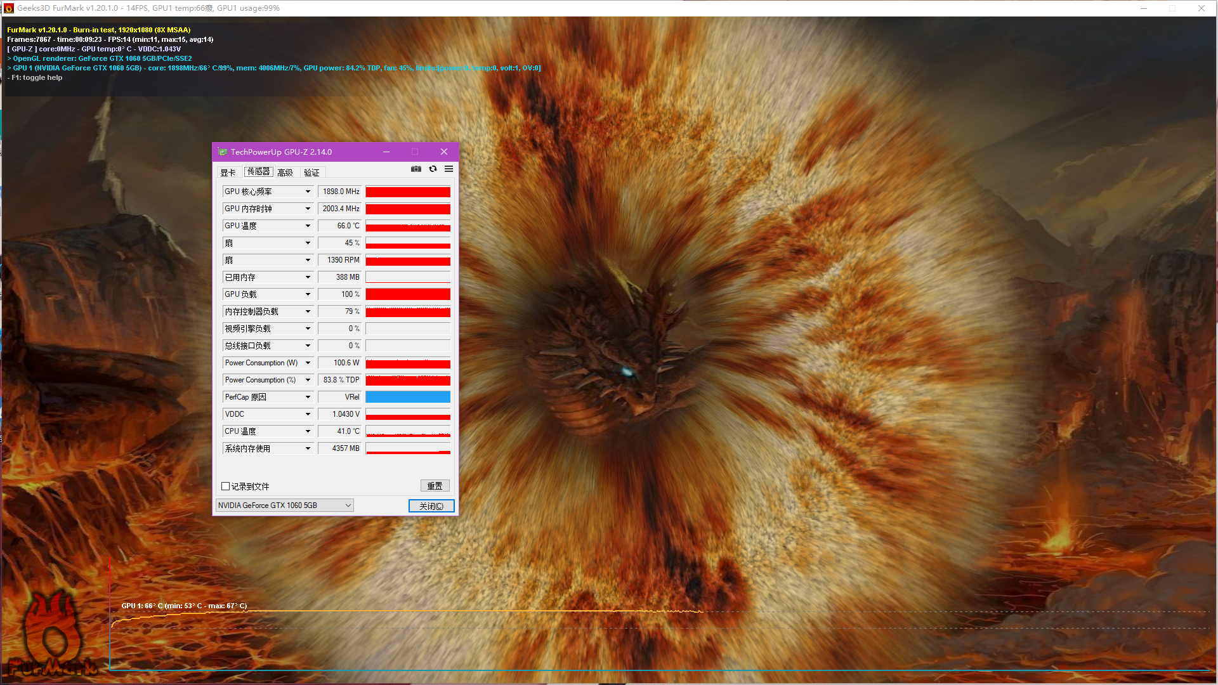This screenshot has width=1218, height=685.
Task: Expand the 视频引擎负载 sensor dropdown
Action: (x=308, y=329)
